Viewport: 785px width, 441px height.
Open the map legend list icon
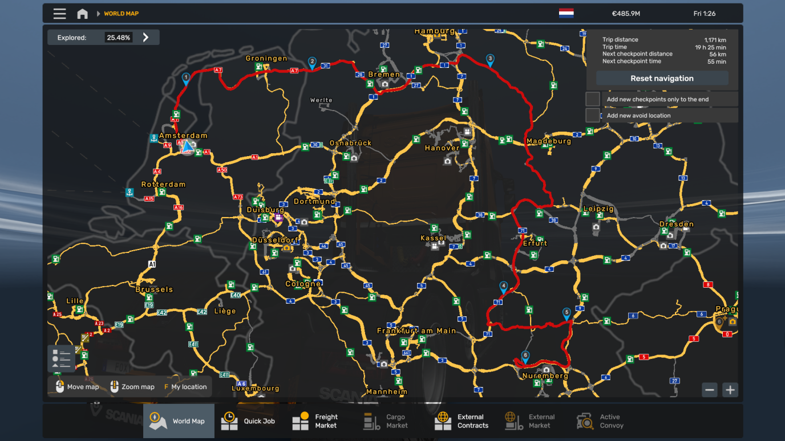(x=60, y=358)
